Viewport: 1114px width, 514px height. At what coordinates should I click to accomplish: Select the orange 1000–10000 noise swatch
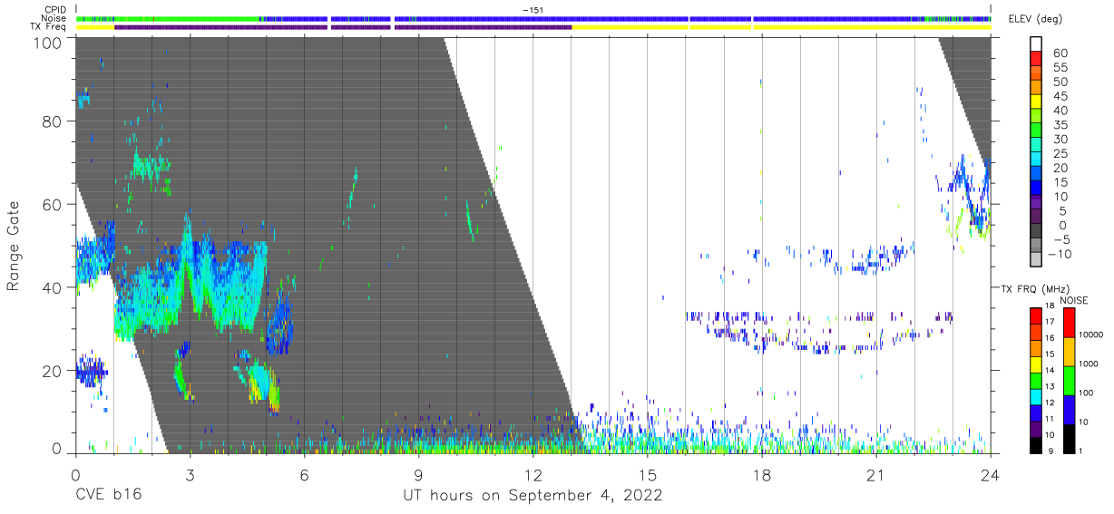1070,351
